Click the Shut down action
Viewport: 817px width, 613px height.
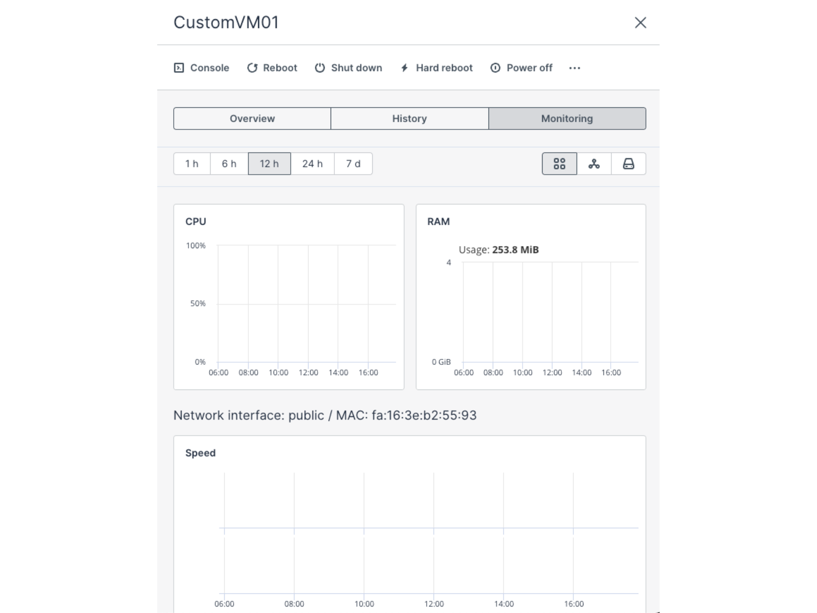pyautogui.click(x=348, y=68)
